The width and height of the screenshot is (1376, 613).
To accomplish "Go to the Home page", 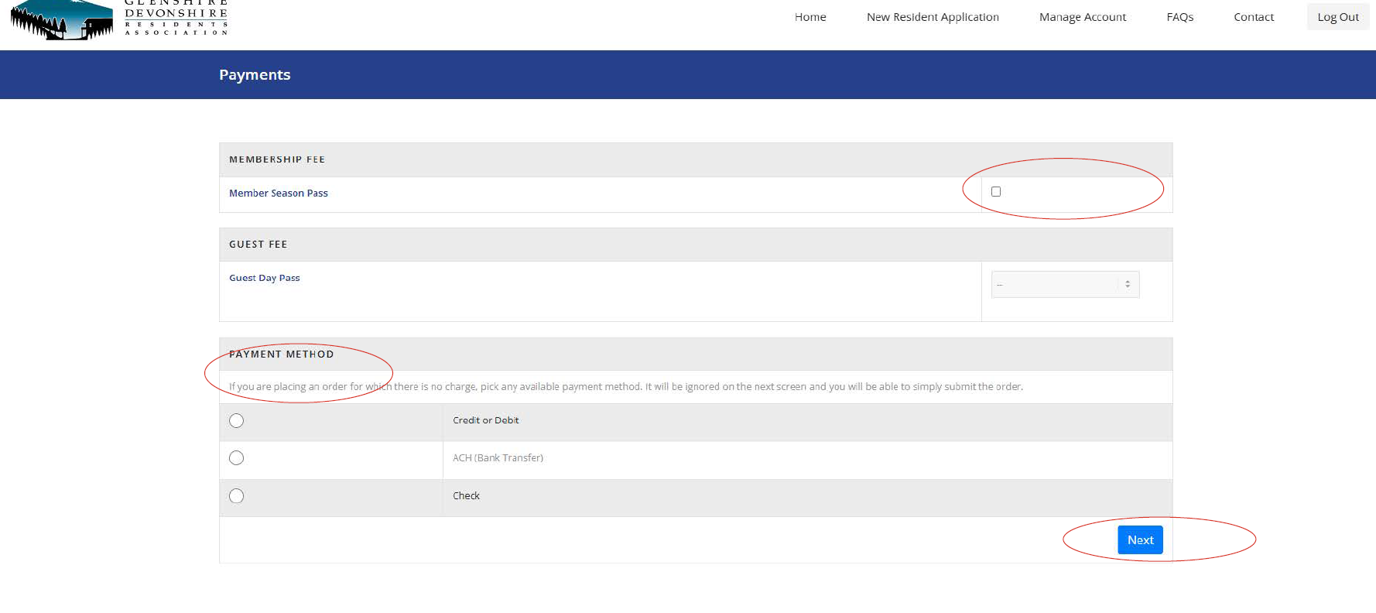I will [x=810, y=17].
